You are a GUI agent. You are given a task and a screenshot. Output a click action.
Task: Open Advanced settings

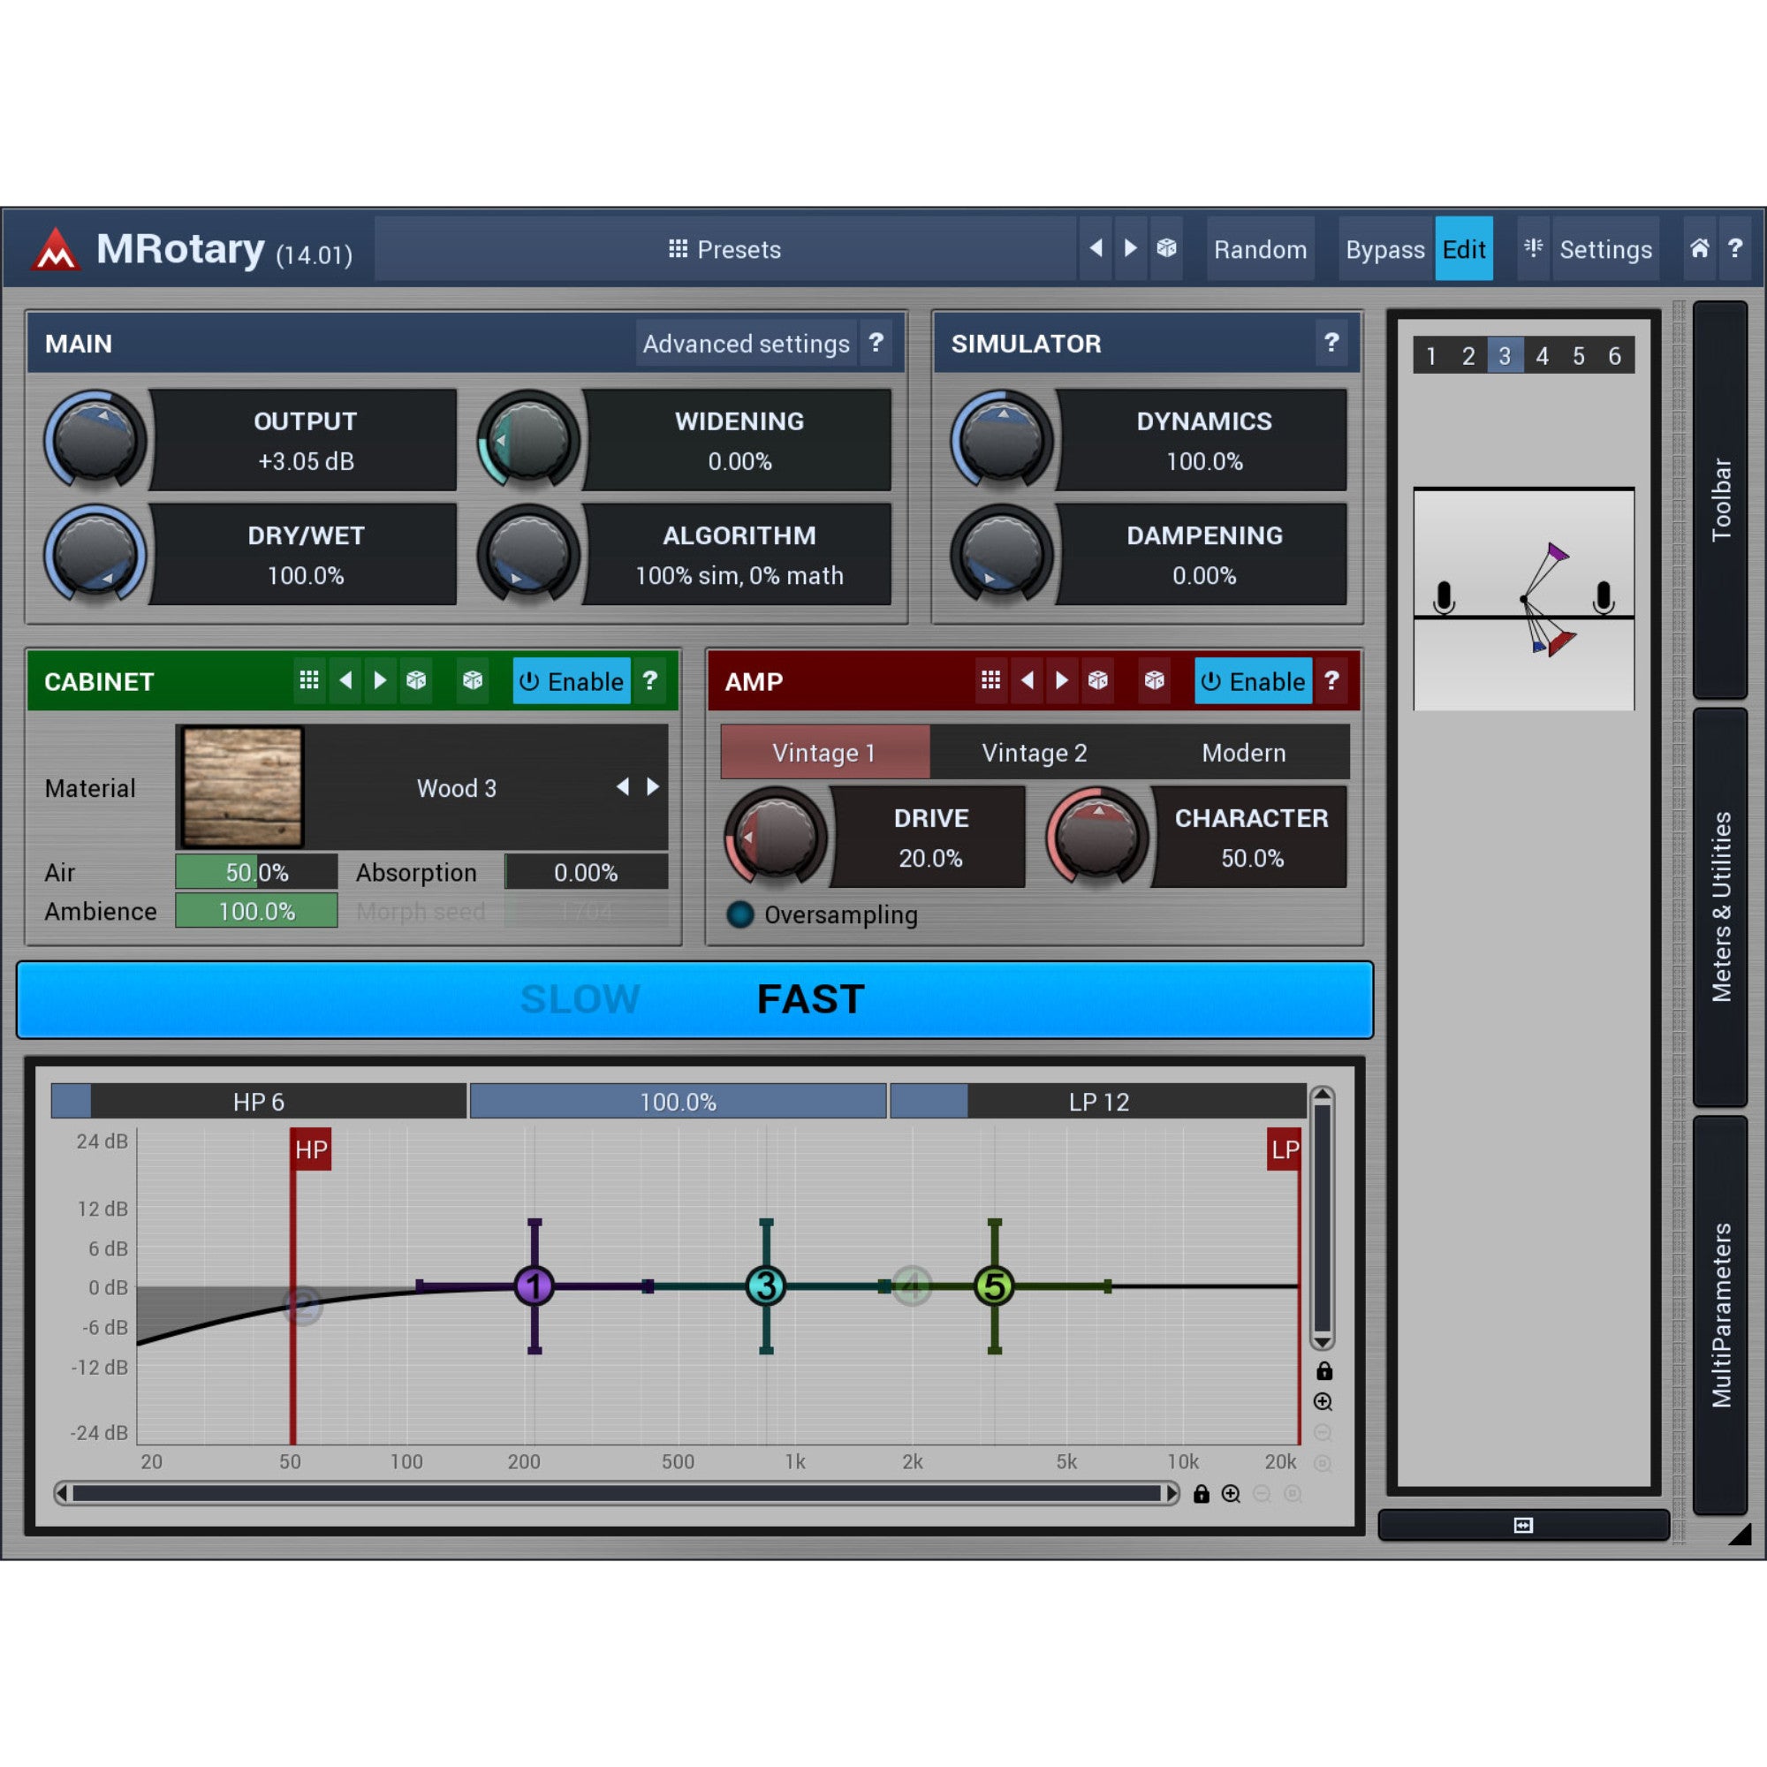click(x=746, y=343)
